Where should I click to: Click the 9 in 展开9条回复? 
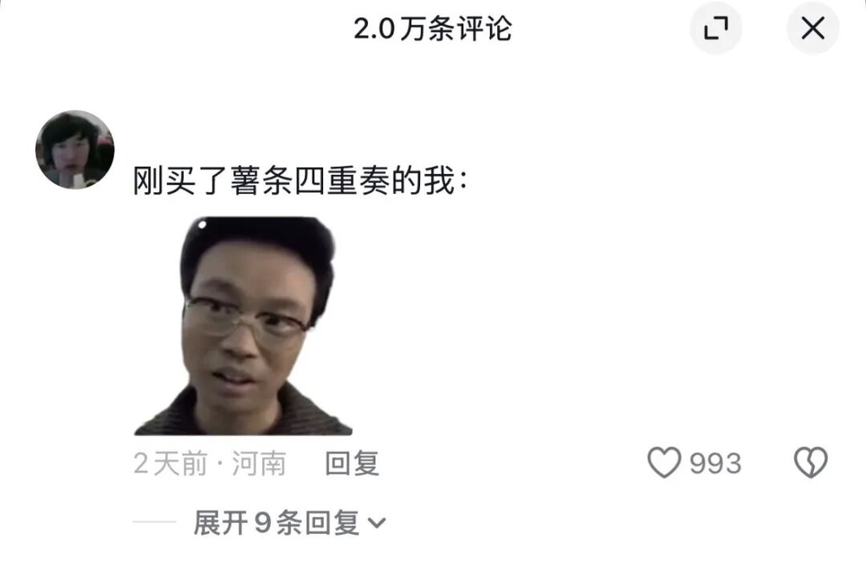click(263, 523)
